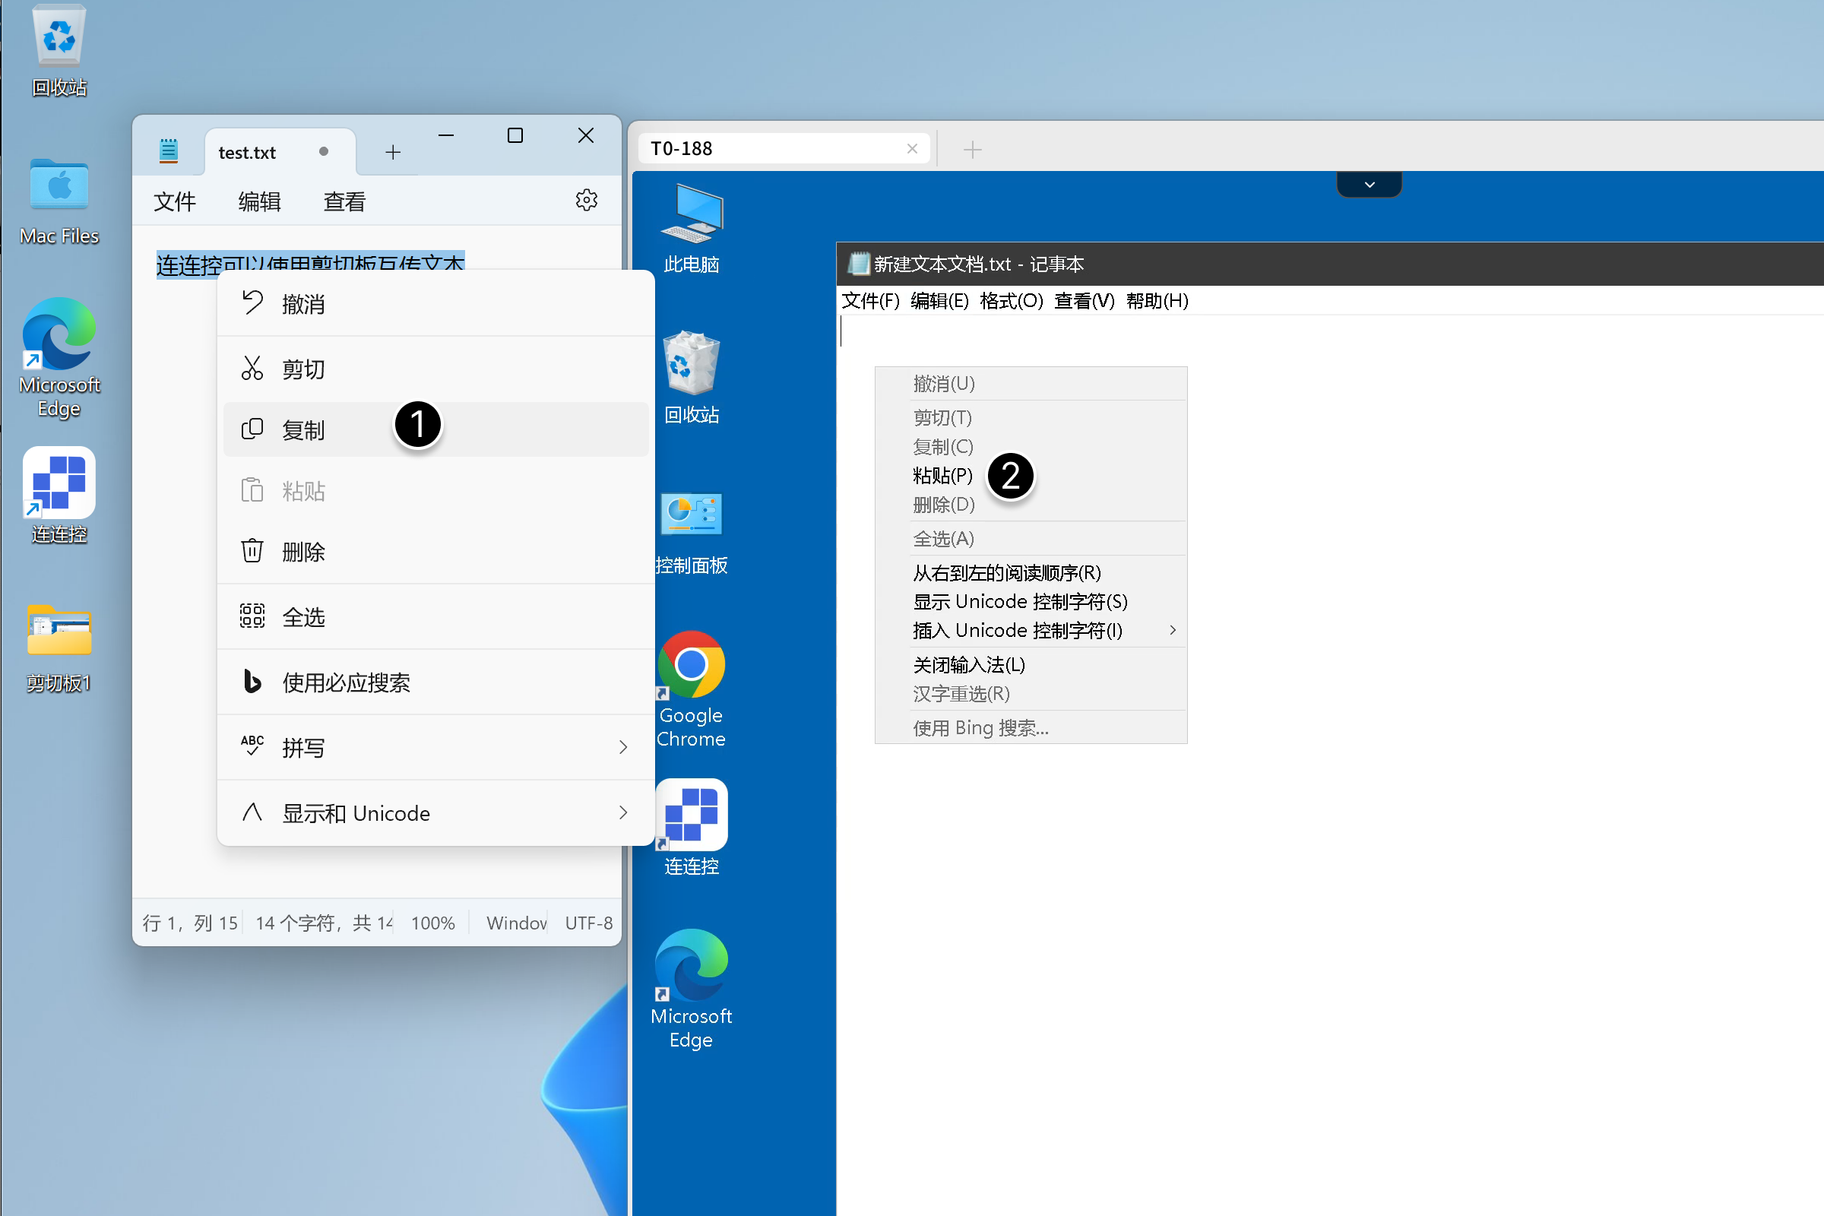
Task: Click the undo arrow icon beside 撤消
Action: [252, 302]
